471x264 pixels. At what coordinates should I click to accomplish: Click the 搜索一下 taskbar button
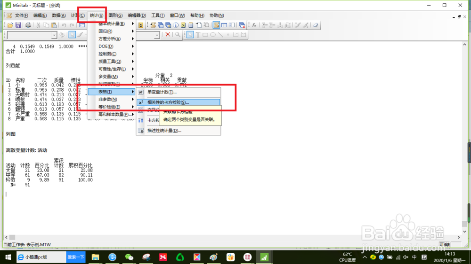[76, 257]
